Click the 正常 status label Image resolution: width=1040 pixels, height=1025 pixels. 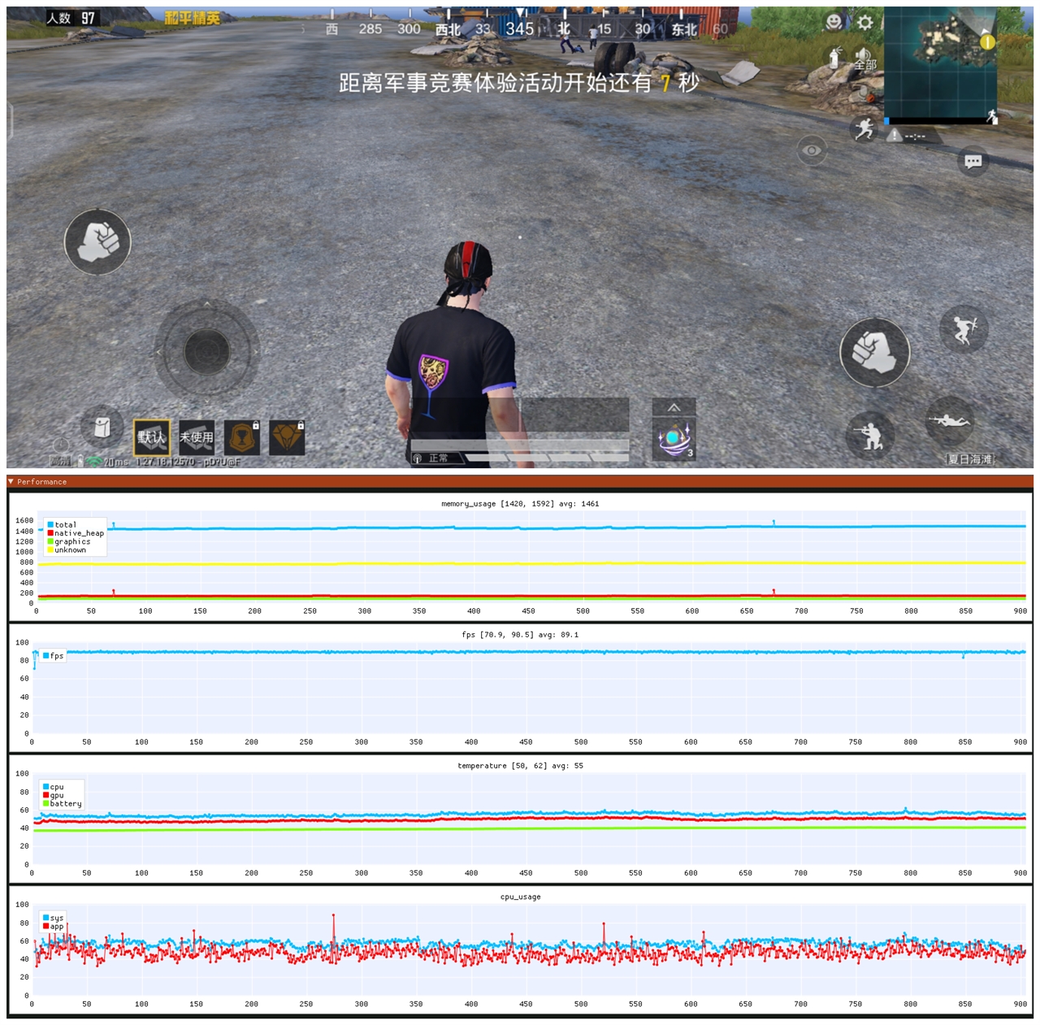439,458
